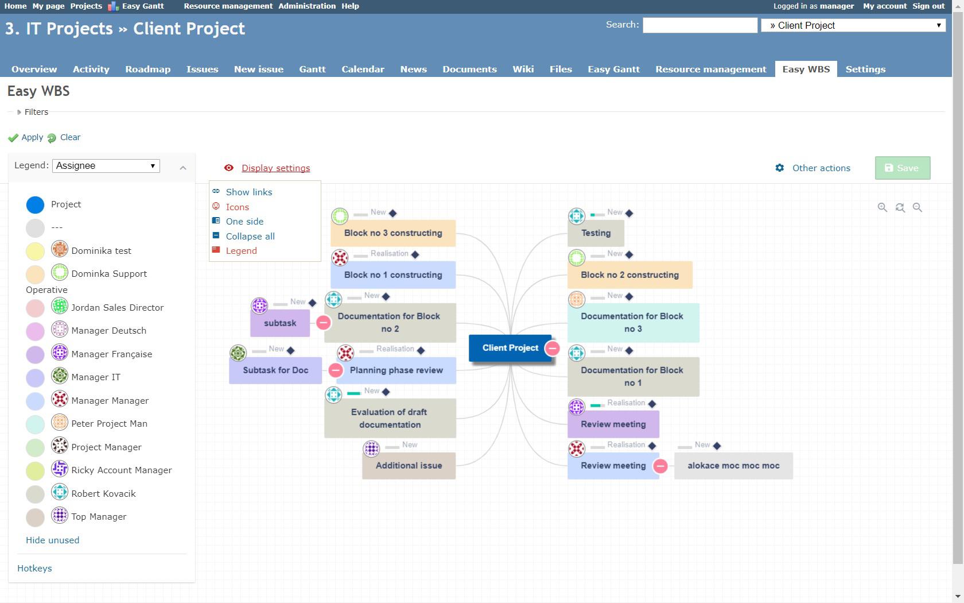Click the Easy Gantt icon in top menu
This screenshot has width=964, height=603.
[113, 6]
